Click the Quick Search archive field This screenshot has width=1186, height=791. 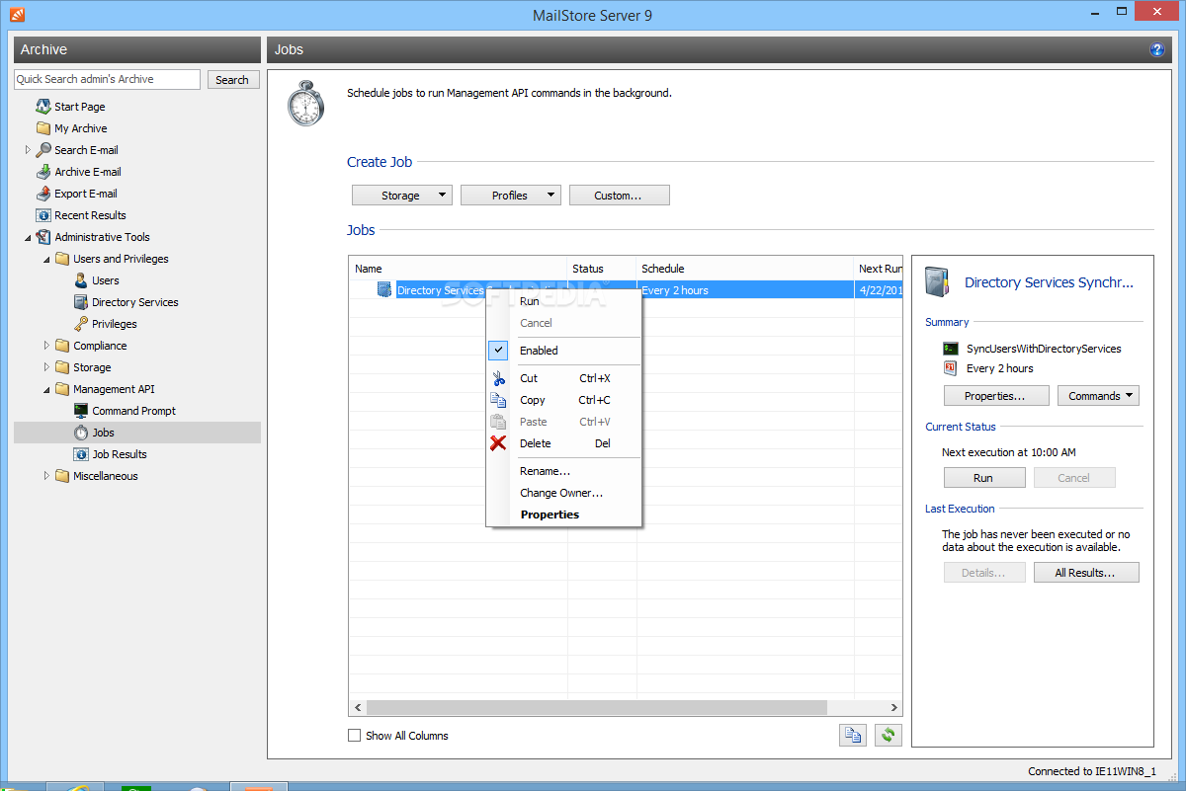tap(108, 79)
